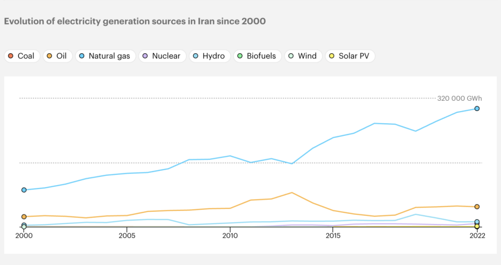Toggle the Biofuels legend chip
Image resolution: width=501 pixels, height=265 pixels.
click(257, 56)
